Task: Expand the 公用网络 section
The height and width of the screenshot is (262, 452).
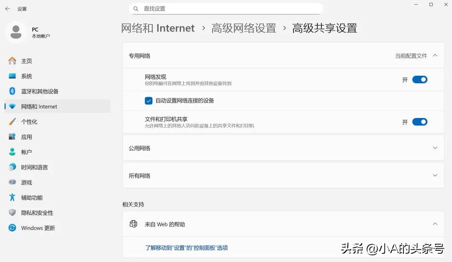Action: (436, 148)
